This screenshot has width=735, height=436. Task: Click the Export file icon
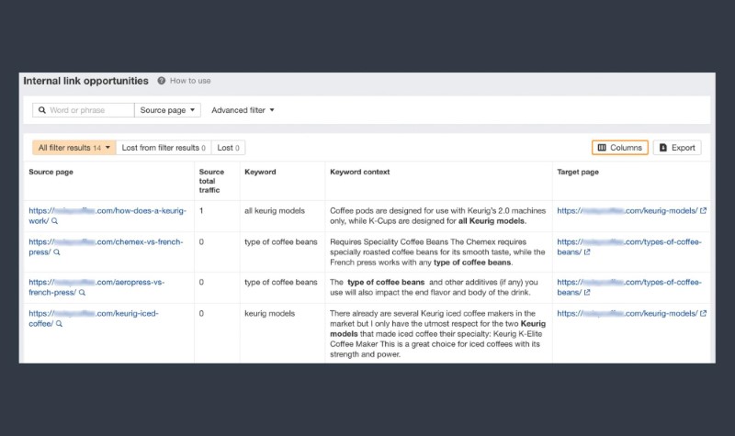pos(663,148)
